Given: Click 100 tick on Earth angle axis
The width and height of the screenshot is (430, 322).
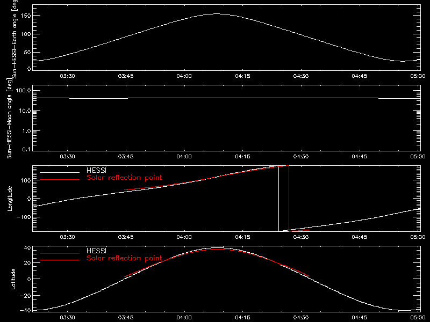Looking at the screenshot, I should point(26,34).
